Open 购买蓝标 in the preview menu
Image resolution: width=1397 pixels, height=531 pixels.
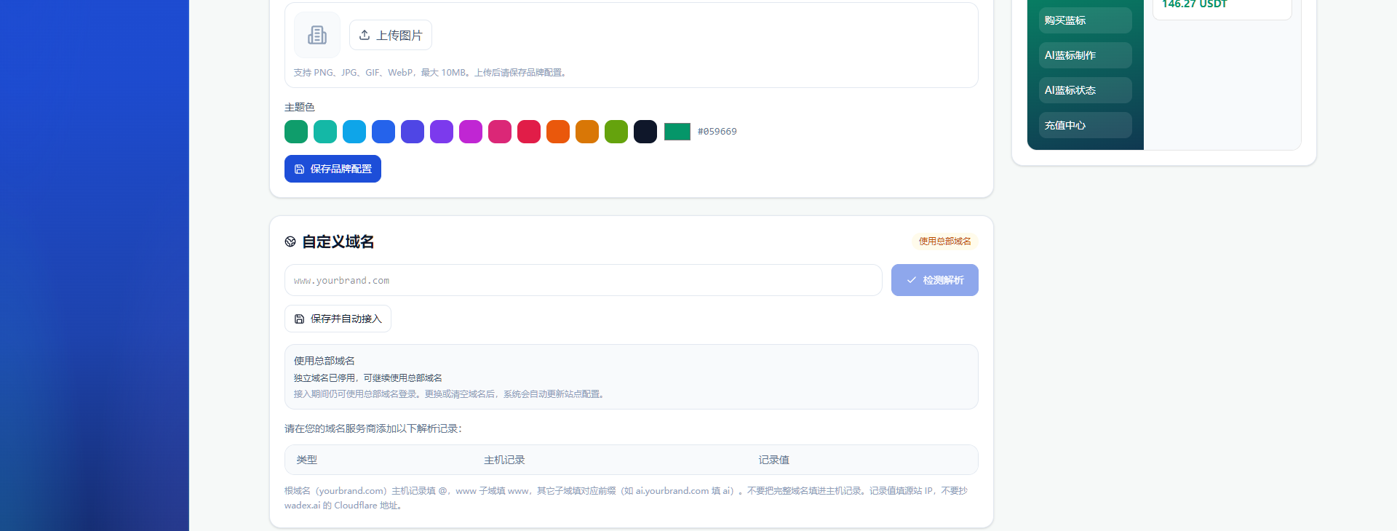tap(1085, 20)
